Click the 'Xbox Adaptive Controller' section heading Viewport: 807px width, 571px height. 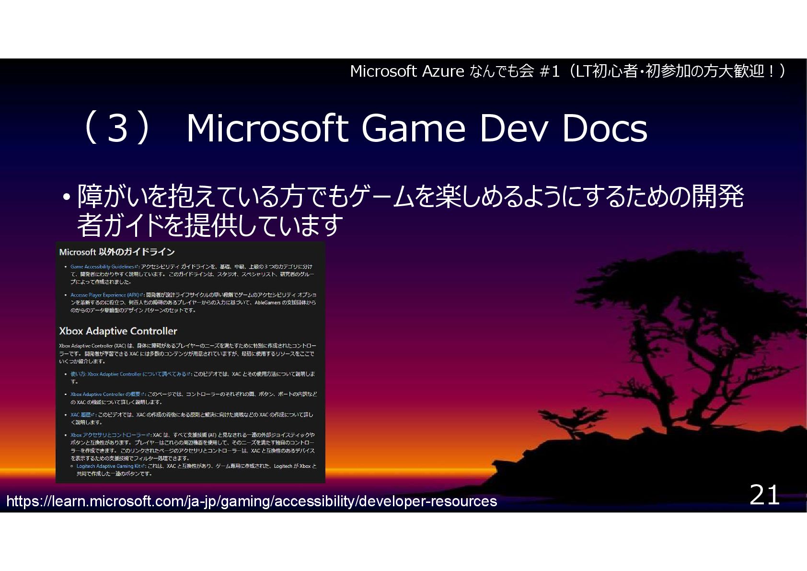tap(118, 331)
